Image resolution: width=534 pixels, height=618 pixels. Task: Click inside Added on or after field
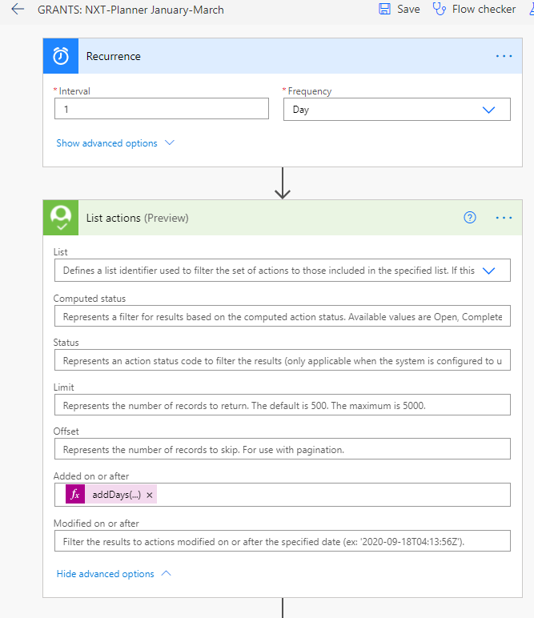[282, 495]
